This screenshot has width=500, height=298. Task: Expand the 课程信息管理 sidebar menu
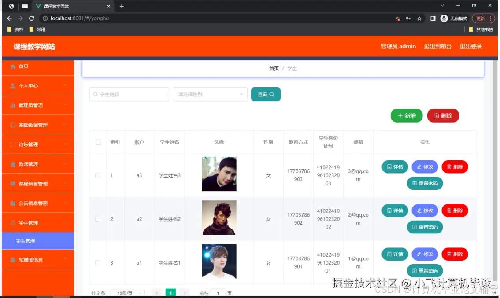click(65, 183)
